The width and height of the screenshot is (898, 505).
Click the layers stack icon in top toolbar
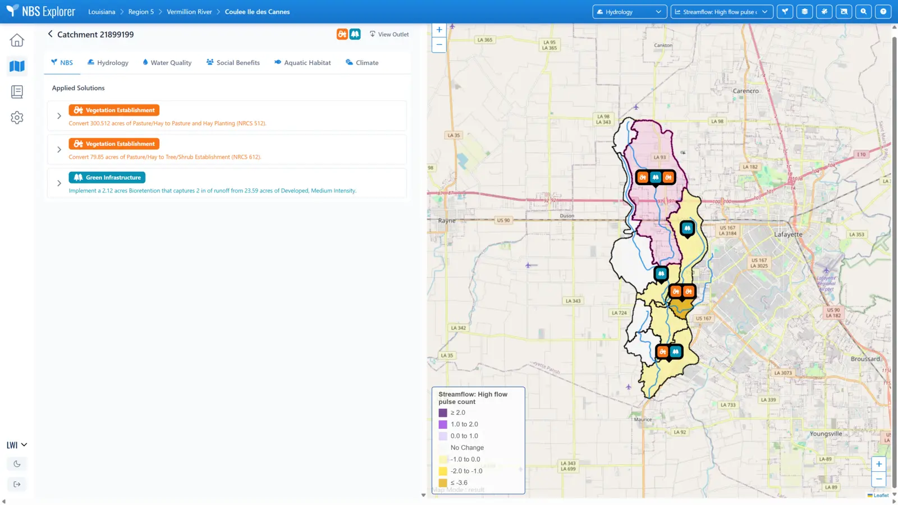(804, 12)
